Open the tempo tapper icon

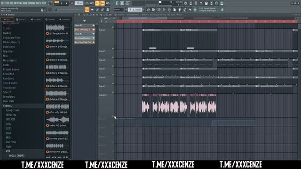[x=185, y=9]
